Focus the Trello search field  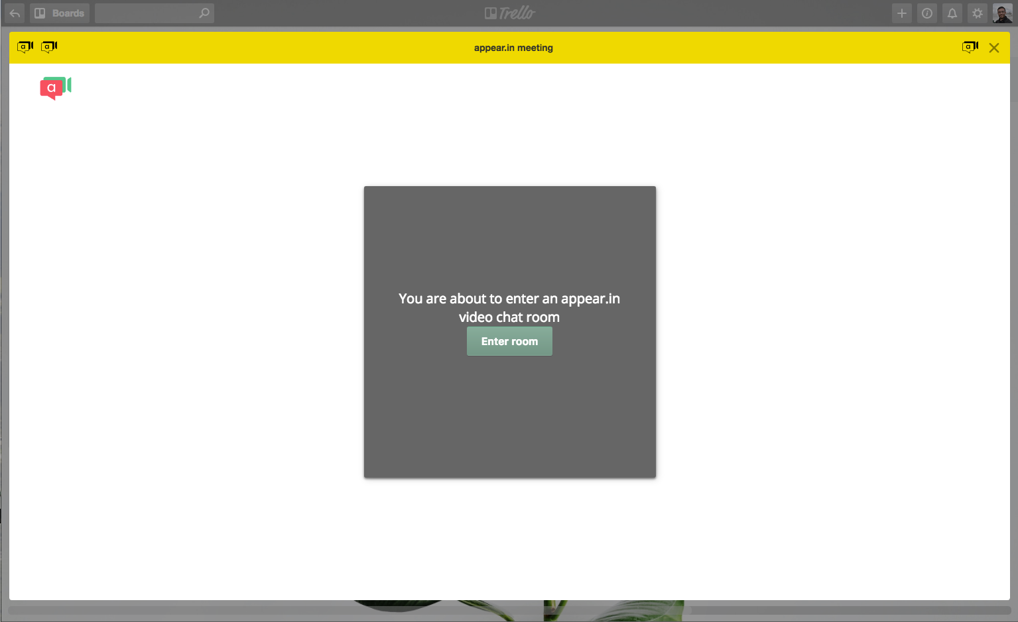[146, 13]
